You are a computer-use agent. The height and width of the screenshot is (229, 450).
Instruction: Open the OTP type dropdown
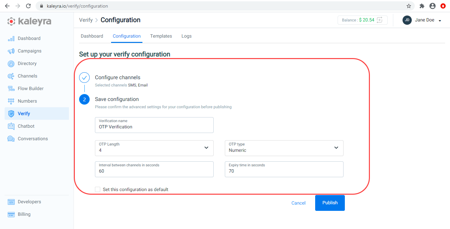[284, 148]
